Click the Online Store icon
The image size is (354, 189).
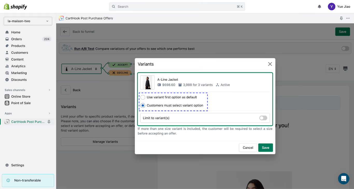[x=7, y=96]
